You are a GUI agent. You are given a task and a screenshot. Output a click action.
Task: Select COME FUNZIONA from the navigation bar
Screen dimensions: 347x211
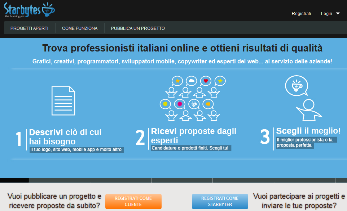79,28
